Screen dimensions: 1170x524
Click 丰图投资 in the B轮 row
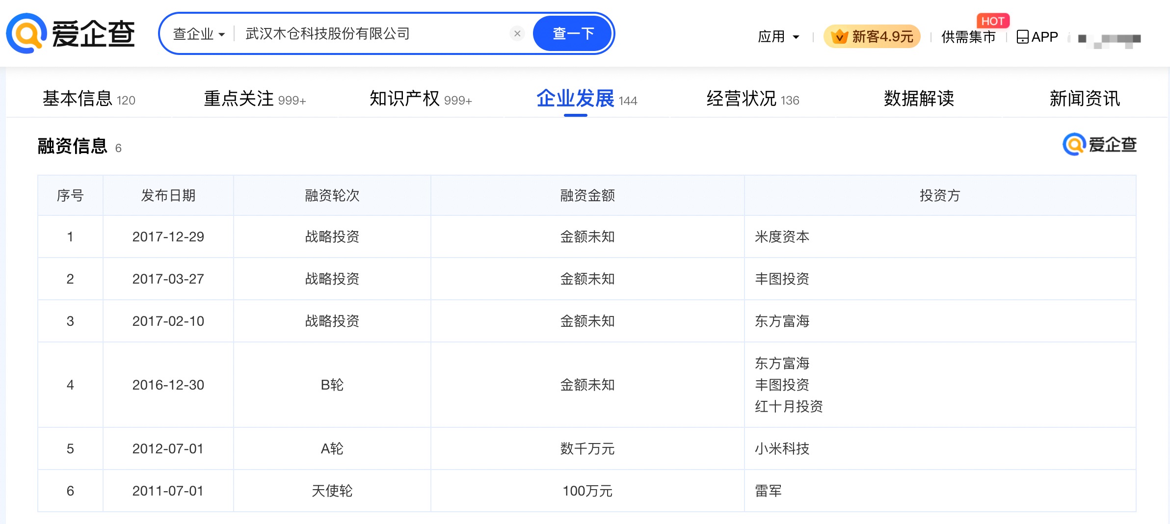782,385
